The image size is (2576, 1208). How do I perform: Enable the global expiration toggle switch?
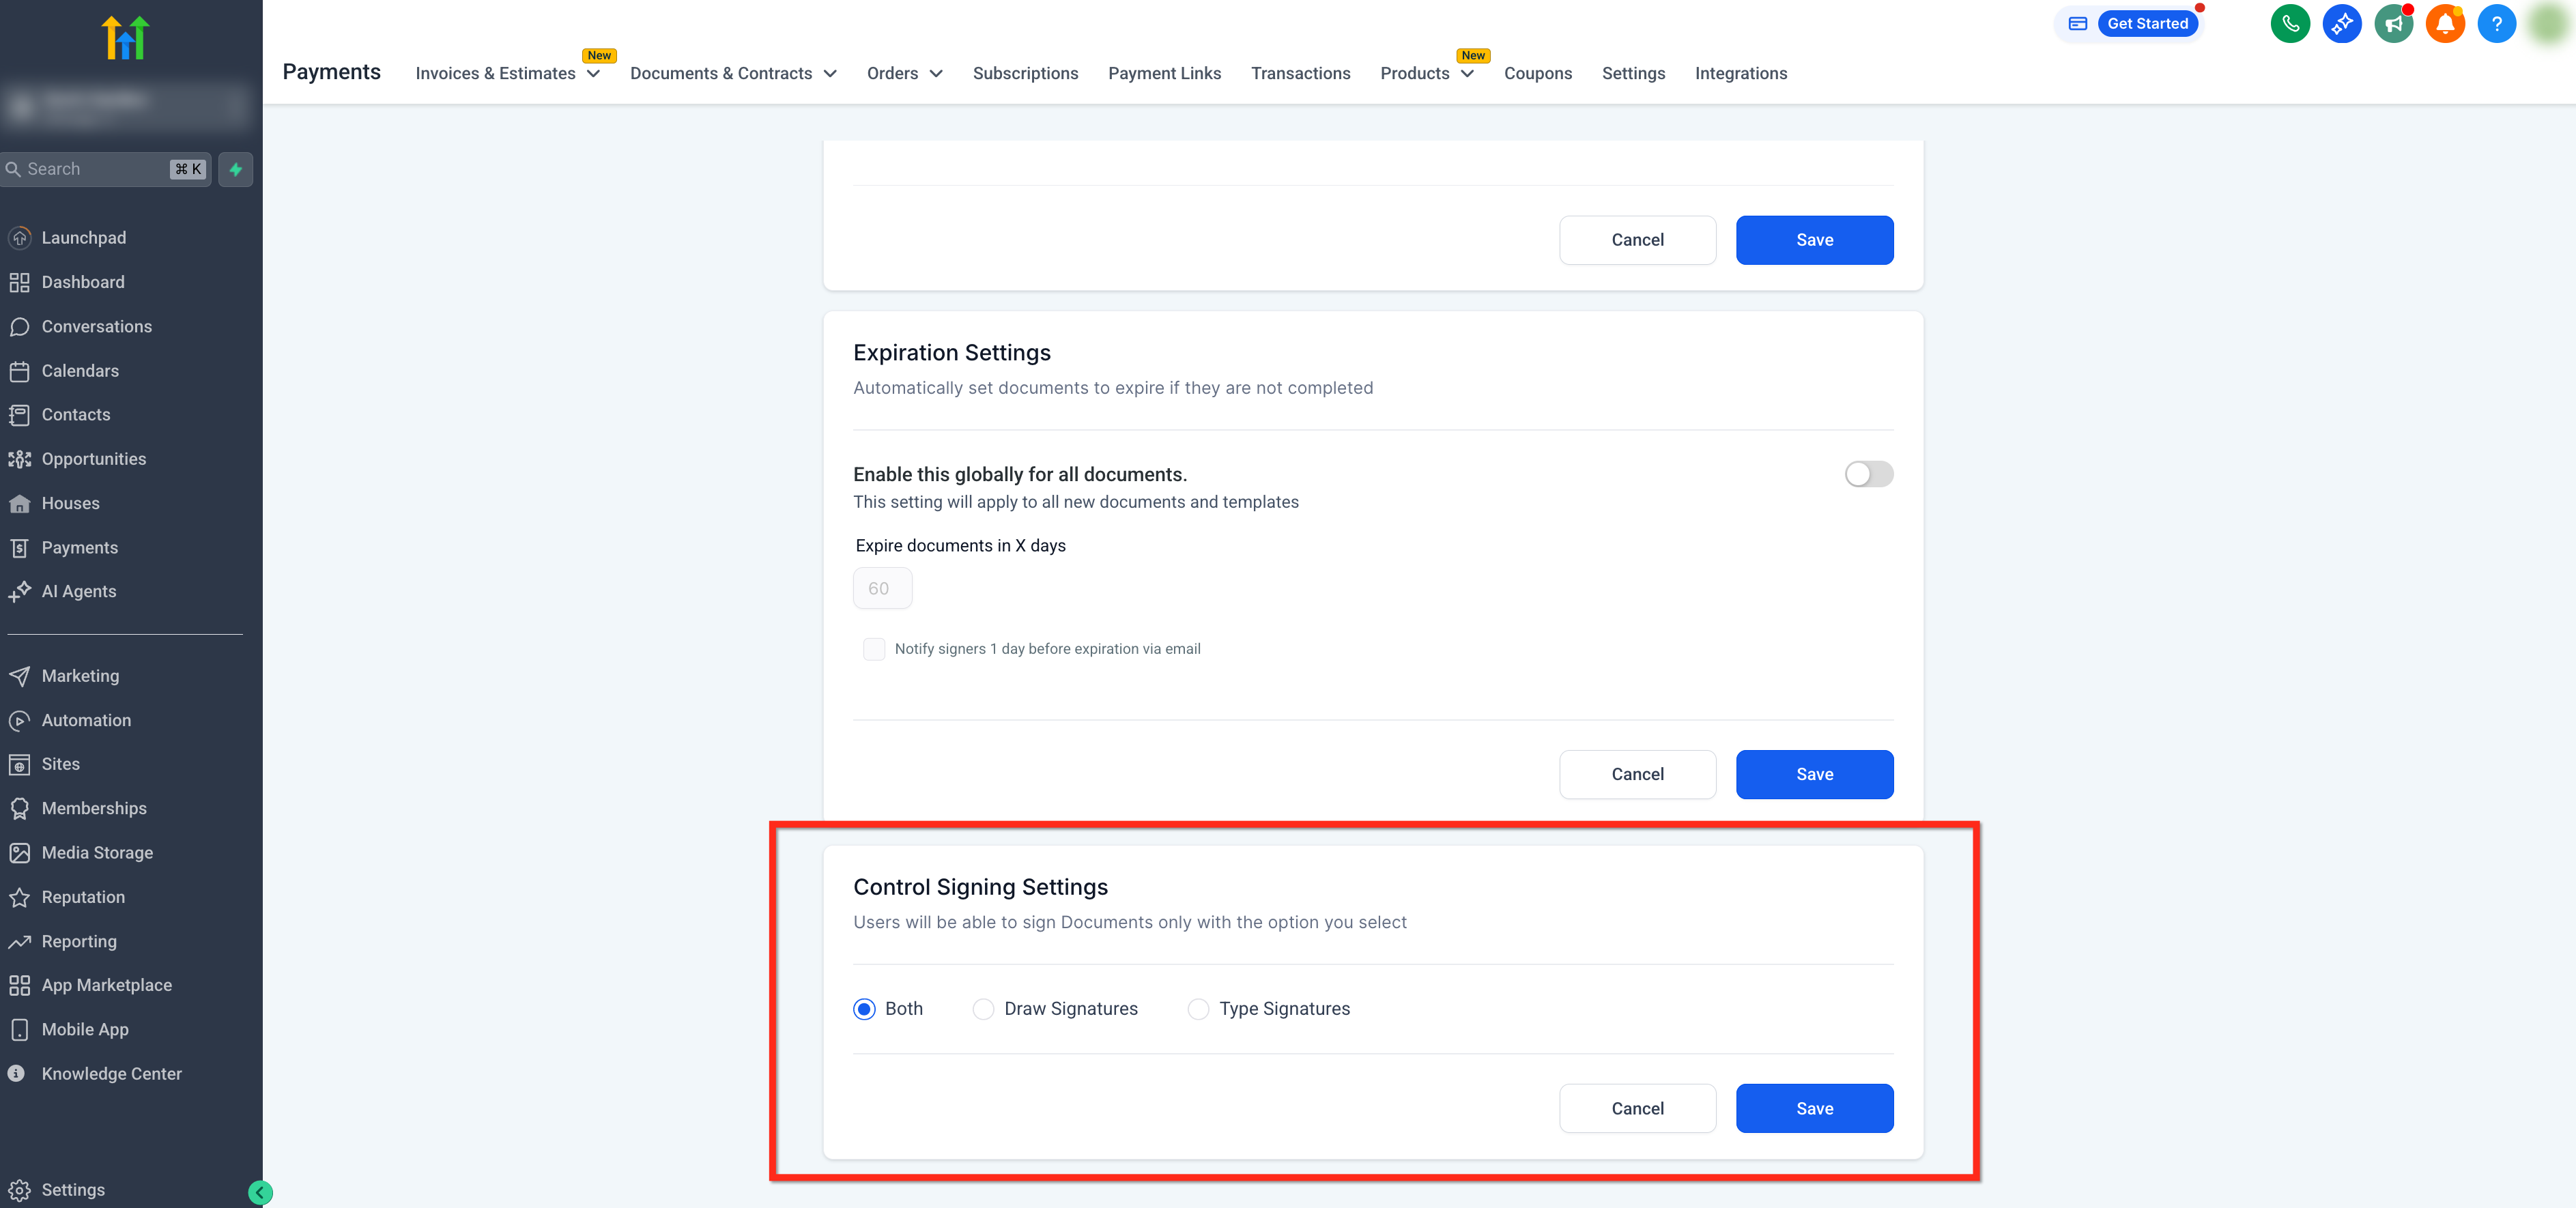1868,474
